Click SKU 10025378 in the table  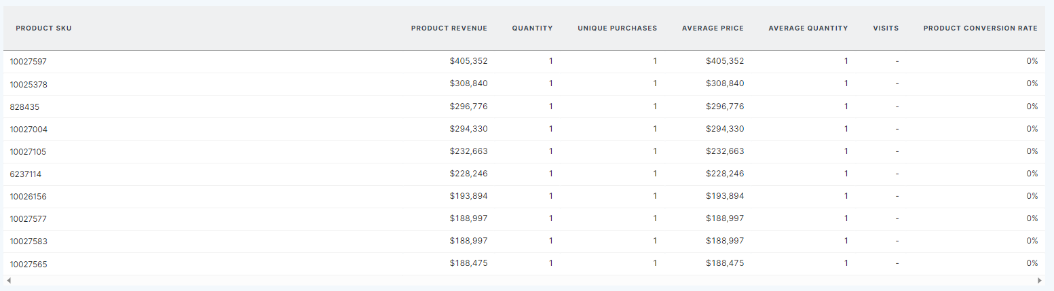(x=29, y=84)
